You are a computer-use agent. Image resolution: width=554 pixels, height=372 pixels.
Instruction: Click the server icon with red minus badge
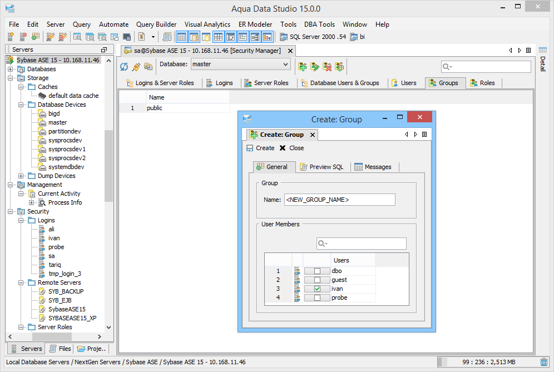tap(23, 36)
